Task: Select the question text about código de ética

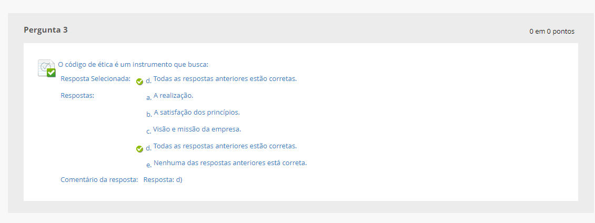Action: [133, 65]
